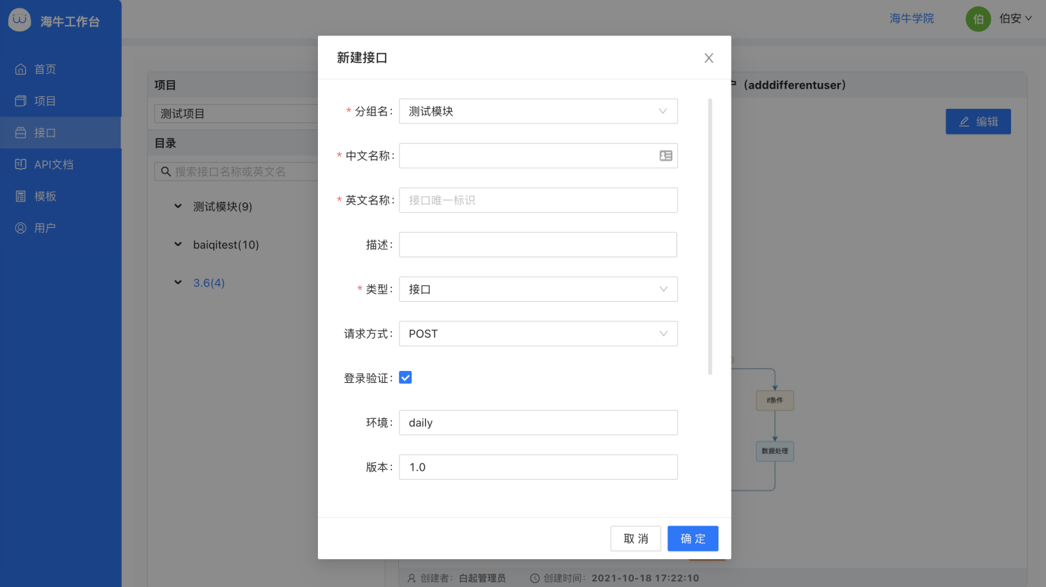Select the 3.6(4) tree item
This screenshot has height=587, width=1046.
tap(209, 283)
